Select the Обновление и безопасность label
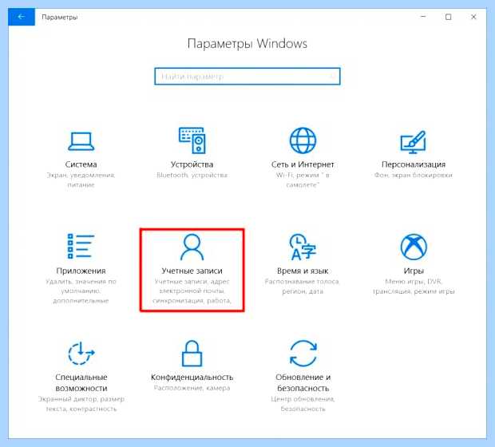495x447 pixels. point(303,382)
